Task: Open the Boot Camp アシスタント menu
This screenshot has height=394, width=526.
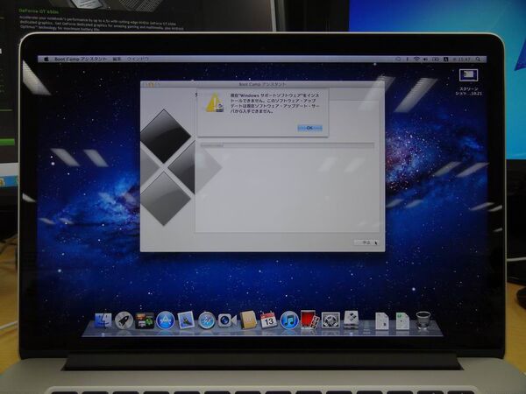Action: (x=81, y=59)
